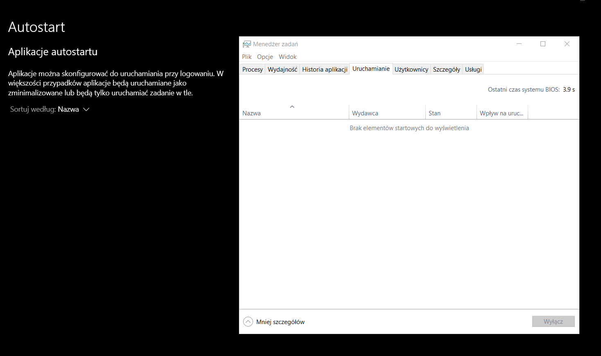Collapse view with Mniej szczegółów arrow icon
The width and height of the screenshot is (601, 356).
[248, 322]
